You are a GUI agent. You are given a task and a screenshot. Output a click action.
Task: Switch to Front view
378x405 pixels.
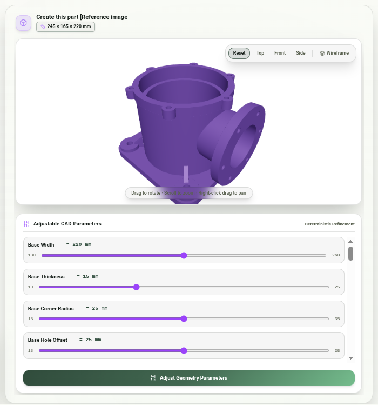coord(280,53)
